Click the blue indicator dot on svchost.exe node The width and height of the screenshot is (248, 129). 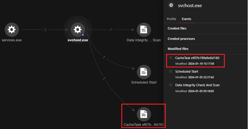(83, 34)
